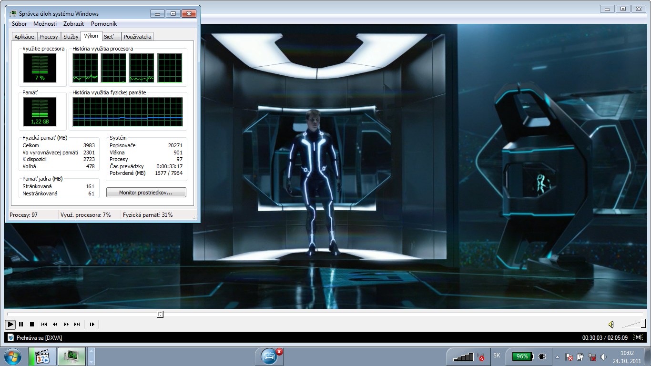
Task: Skip to the previous track
Action: coord(44,325)
